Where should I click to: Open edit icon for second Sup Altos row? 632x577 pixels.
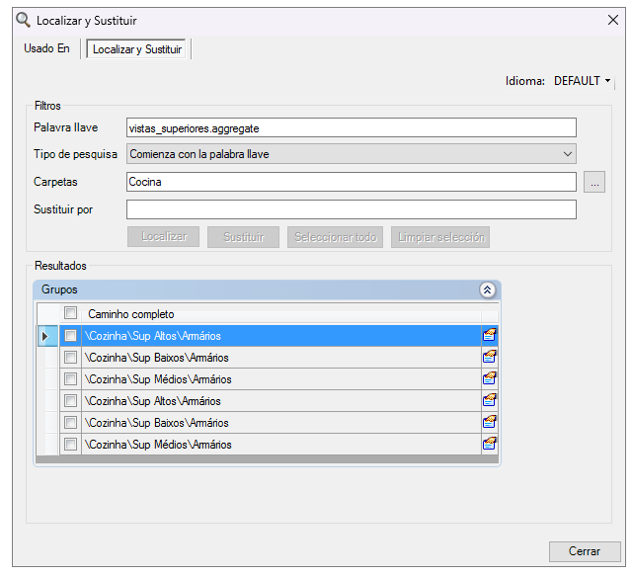(489, 401)
